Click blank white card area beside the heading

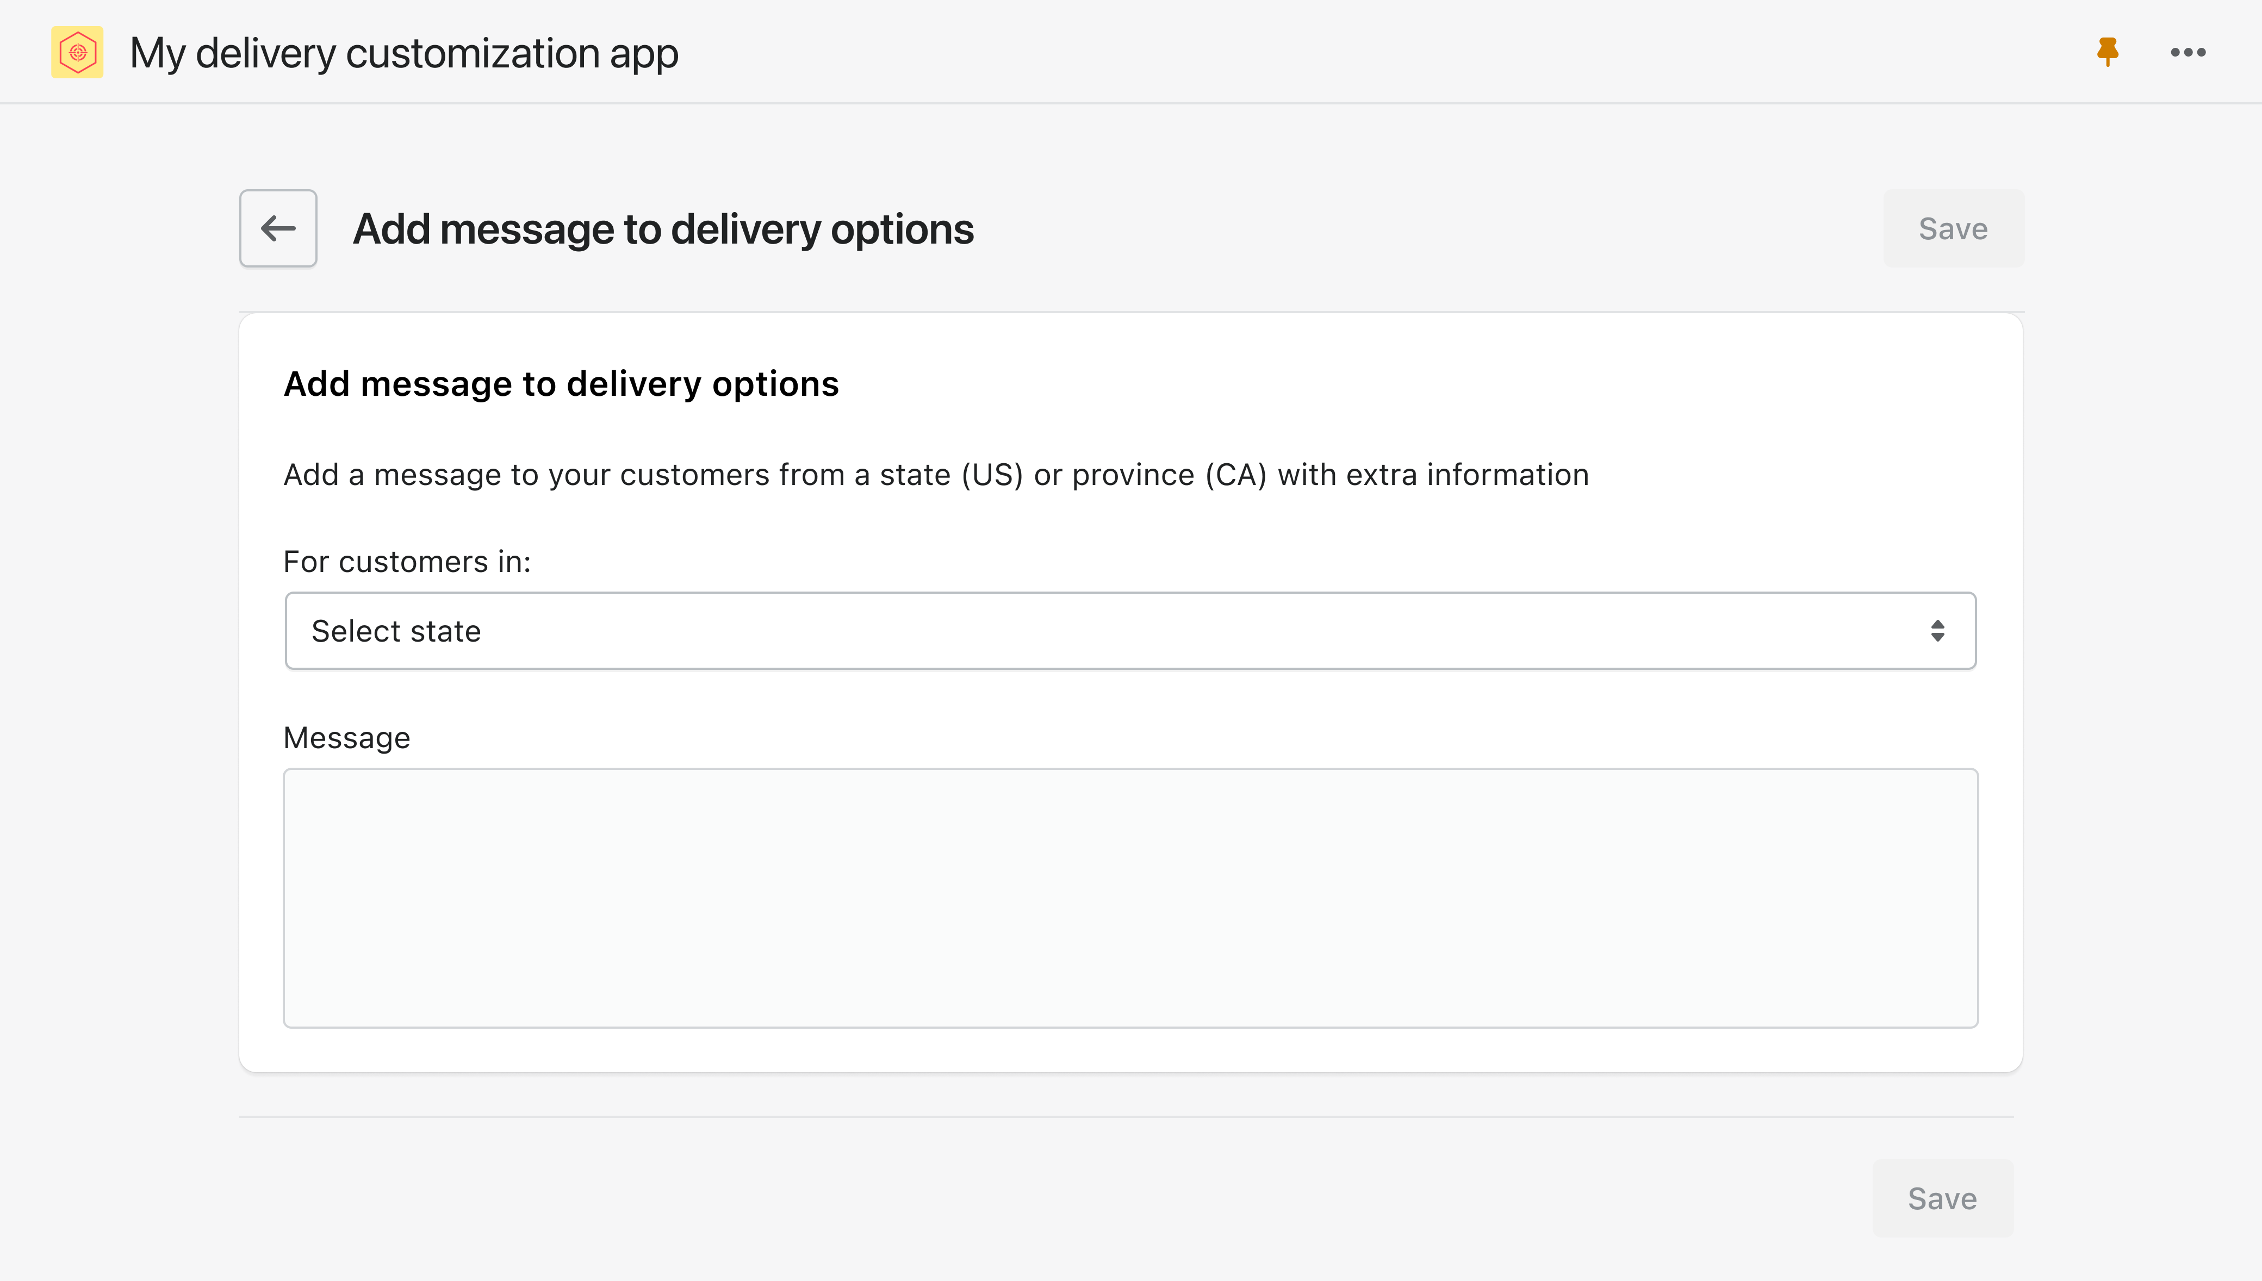1408,384
